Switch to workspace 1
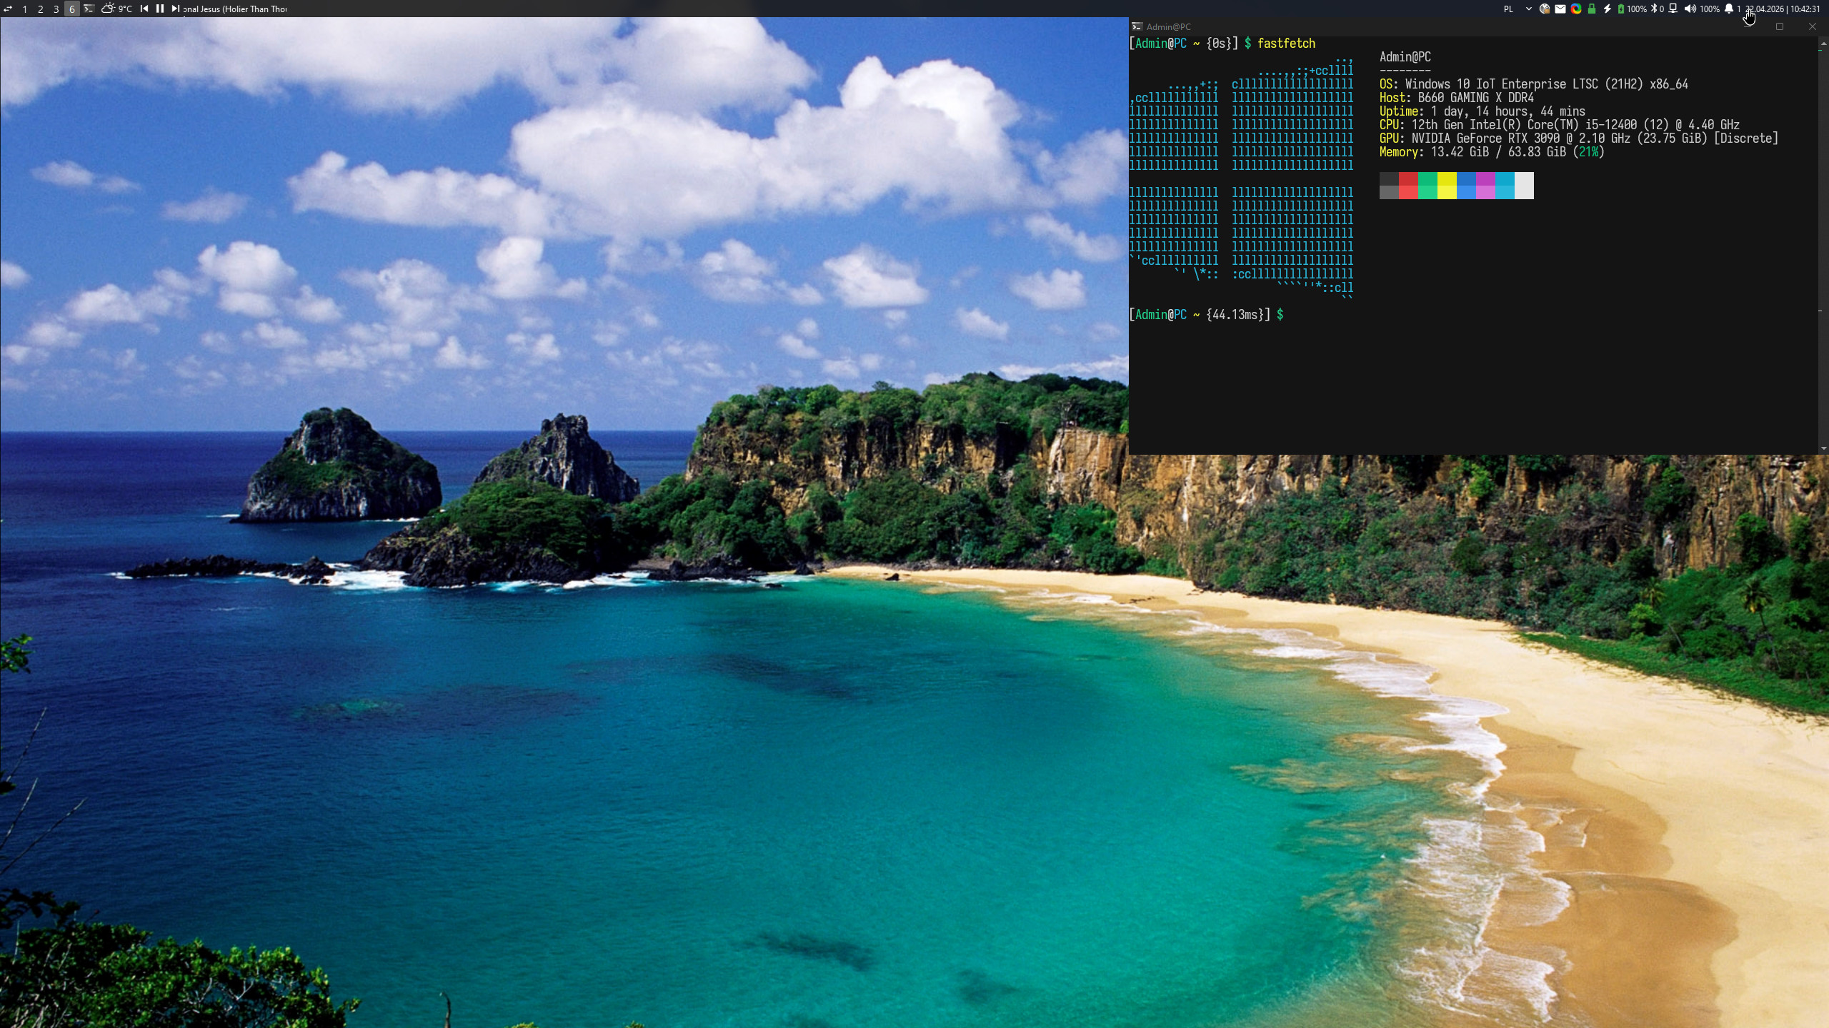The width and height of the screenshot is (1829, 1028). tap(25, 9)
